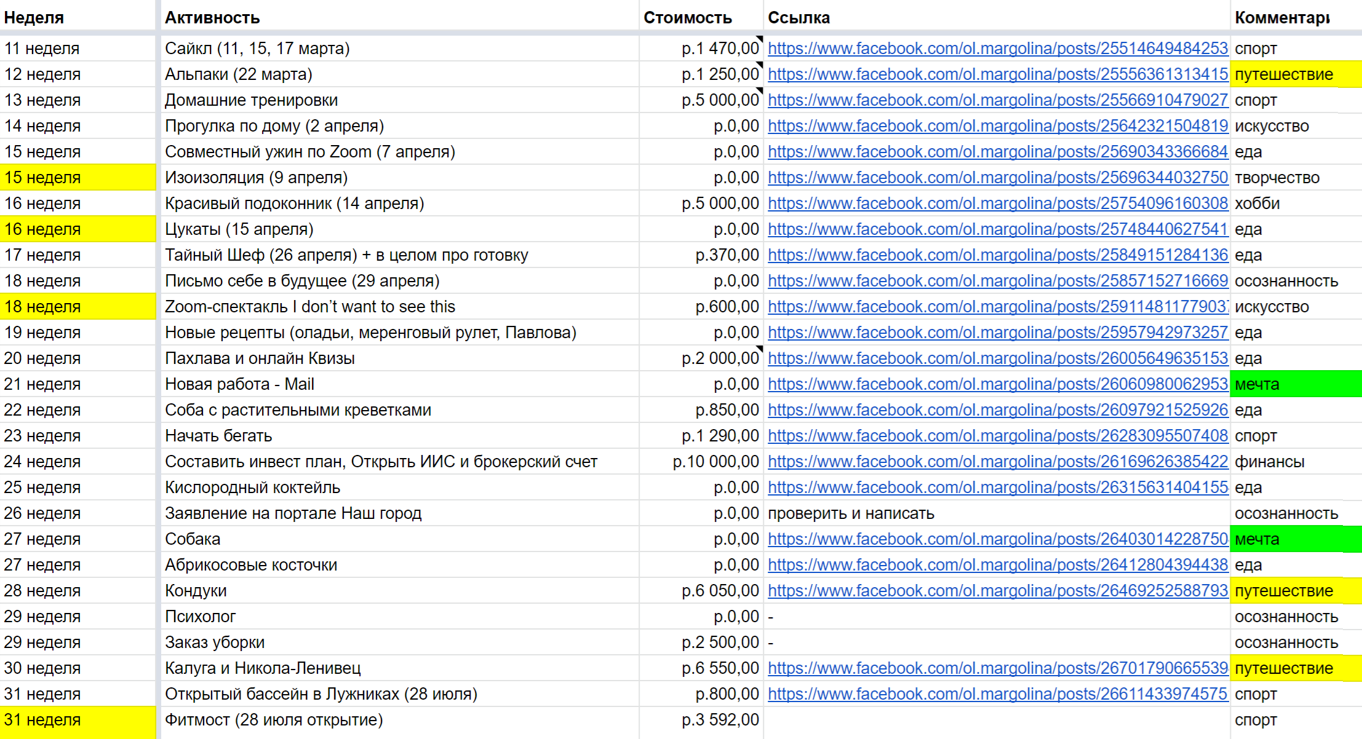Select cell 'Заказ уборки'
1362x739 pixels.
pyautogui.click(x=399, y=642)
